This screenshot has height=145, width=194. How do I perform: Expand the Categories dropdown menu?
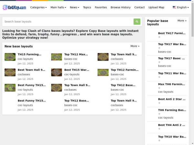click(38, 7)
